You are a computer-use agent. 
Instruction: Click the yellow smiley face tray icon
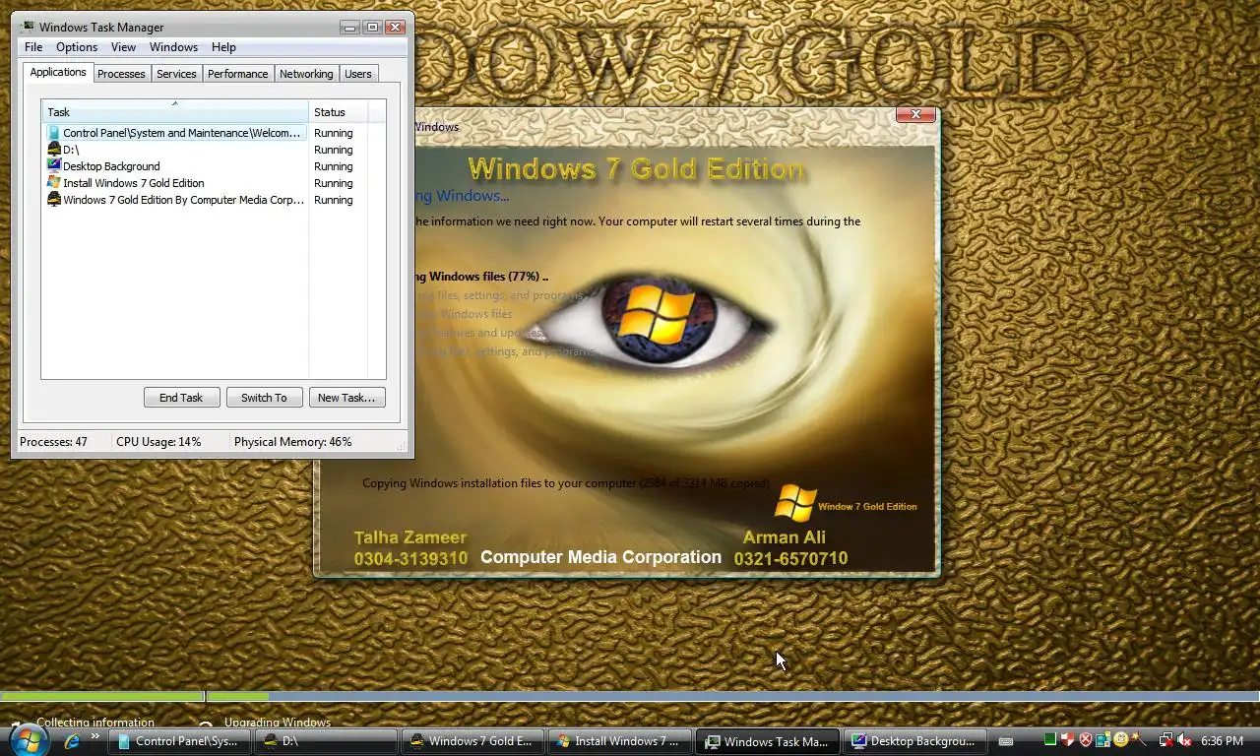1120,739
